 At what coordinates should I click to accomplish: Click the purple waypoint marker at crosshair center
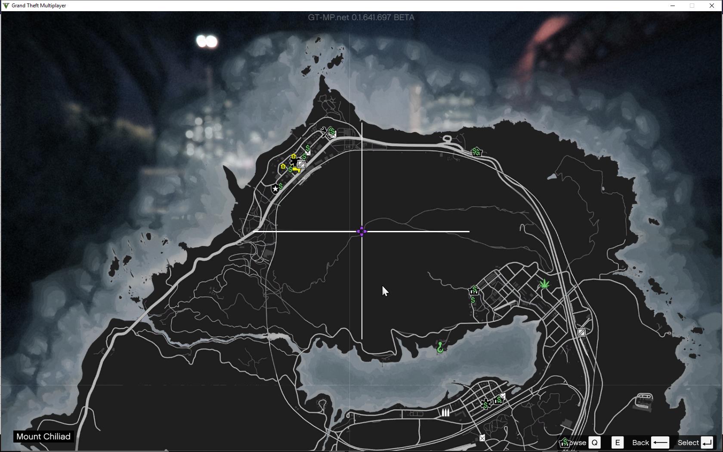[x=361, y=232]
